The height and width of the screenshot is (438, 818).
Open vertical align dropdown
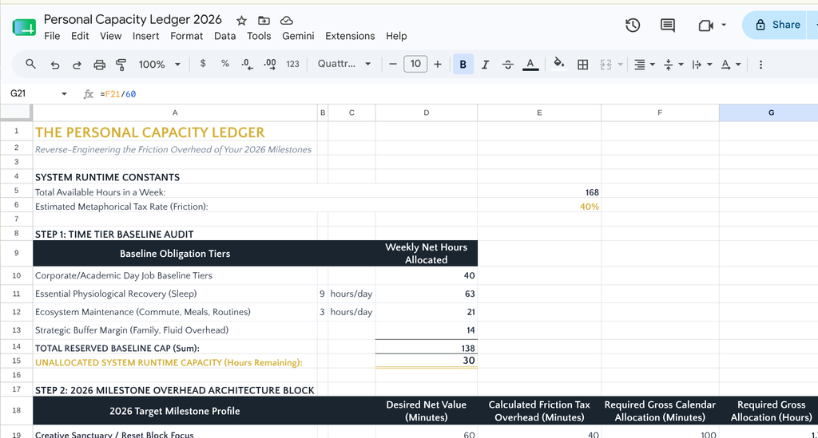673,65
